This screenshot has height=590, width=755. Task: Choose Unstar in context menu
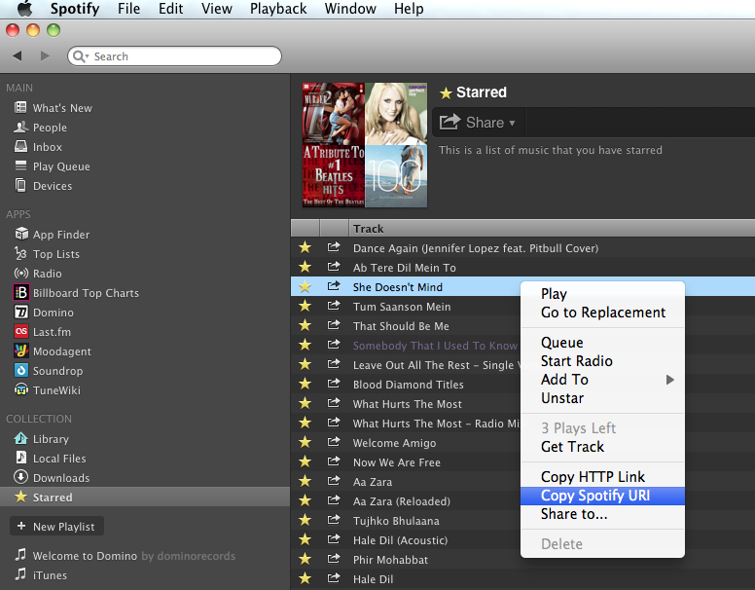602,398
